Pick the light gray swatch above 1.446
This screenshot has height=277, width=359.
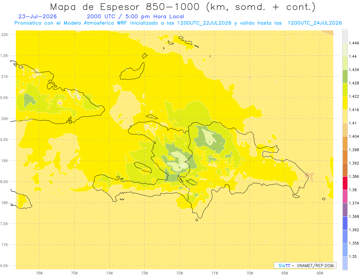tap(345, 36)
